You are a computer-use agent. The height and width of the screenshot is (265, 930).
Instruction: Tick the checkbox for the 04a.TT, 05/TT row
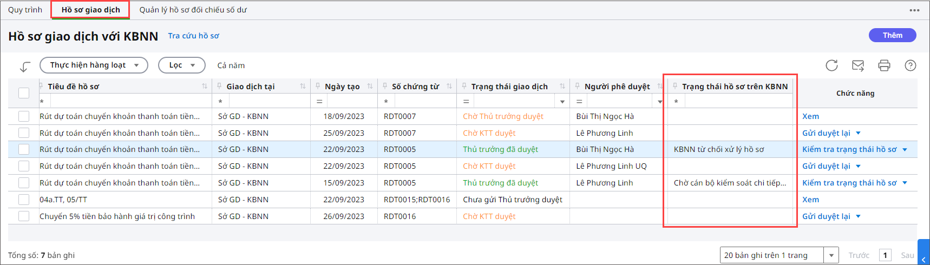click(x=24, y=200)
